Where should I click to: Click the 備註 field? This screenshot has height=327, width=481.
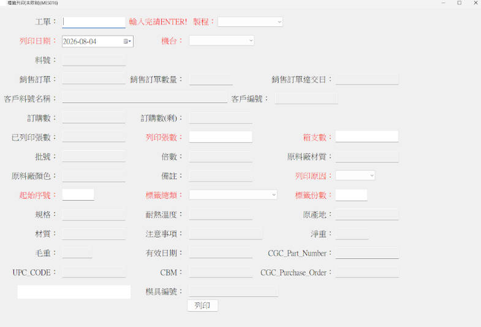click(x=221, y=176)
